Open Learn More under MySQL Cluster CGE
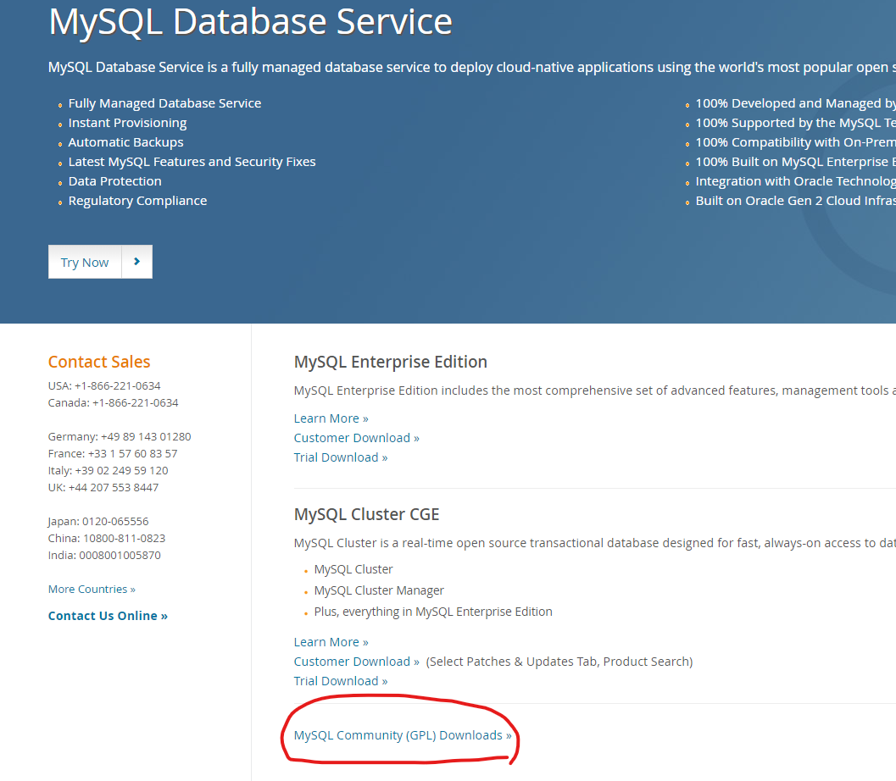Viewport: 896px width, 781px height. coord(331,642)
